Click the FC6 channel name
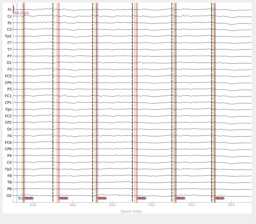Viewport: 256px width, 224px height. 8,143
